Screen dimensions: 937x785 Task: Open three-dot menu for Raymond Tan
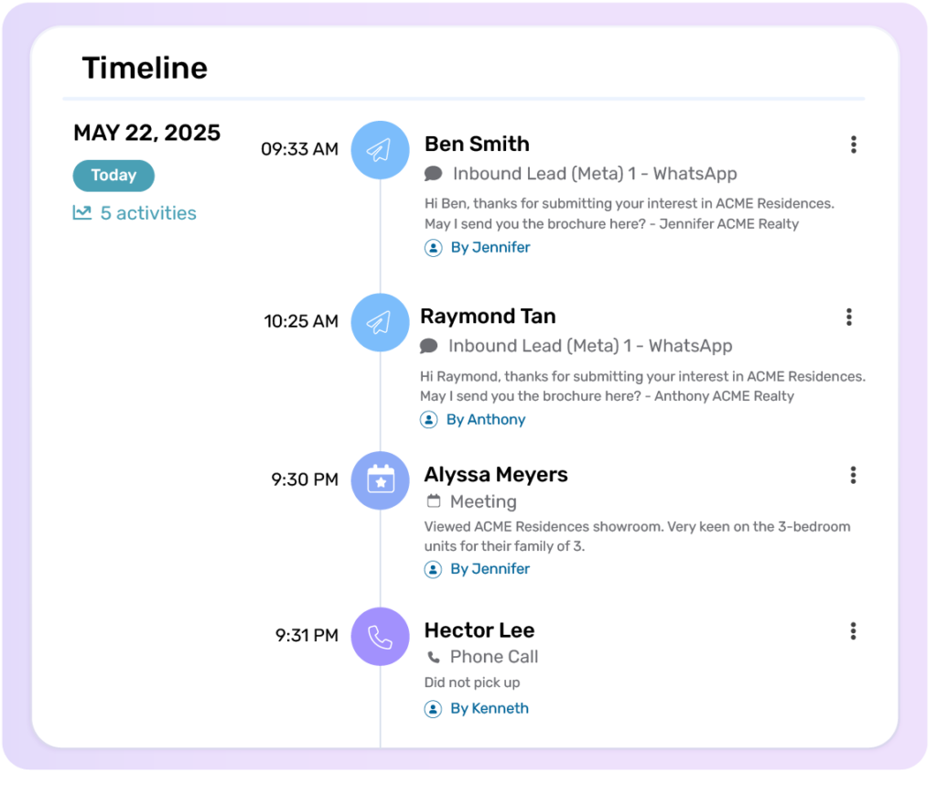click(849, 317)
